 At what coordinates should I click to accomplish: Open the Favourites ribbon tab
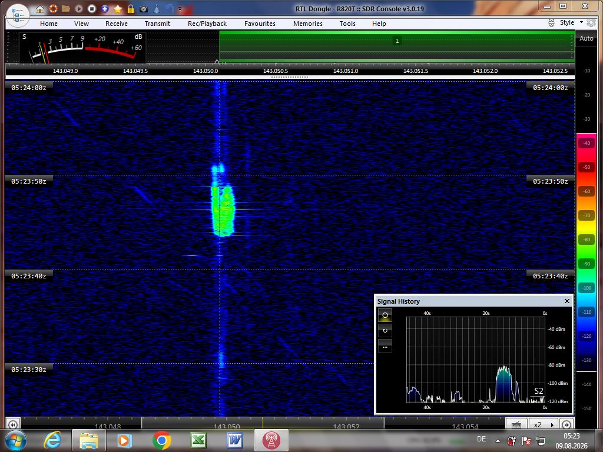coord(260,24)
